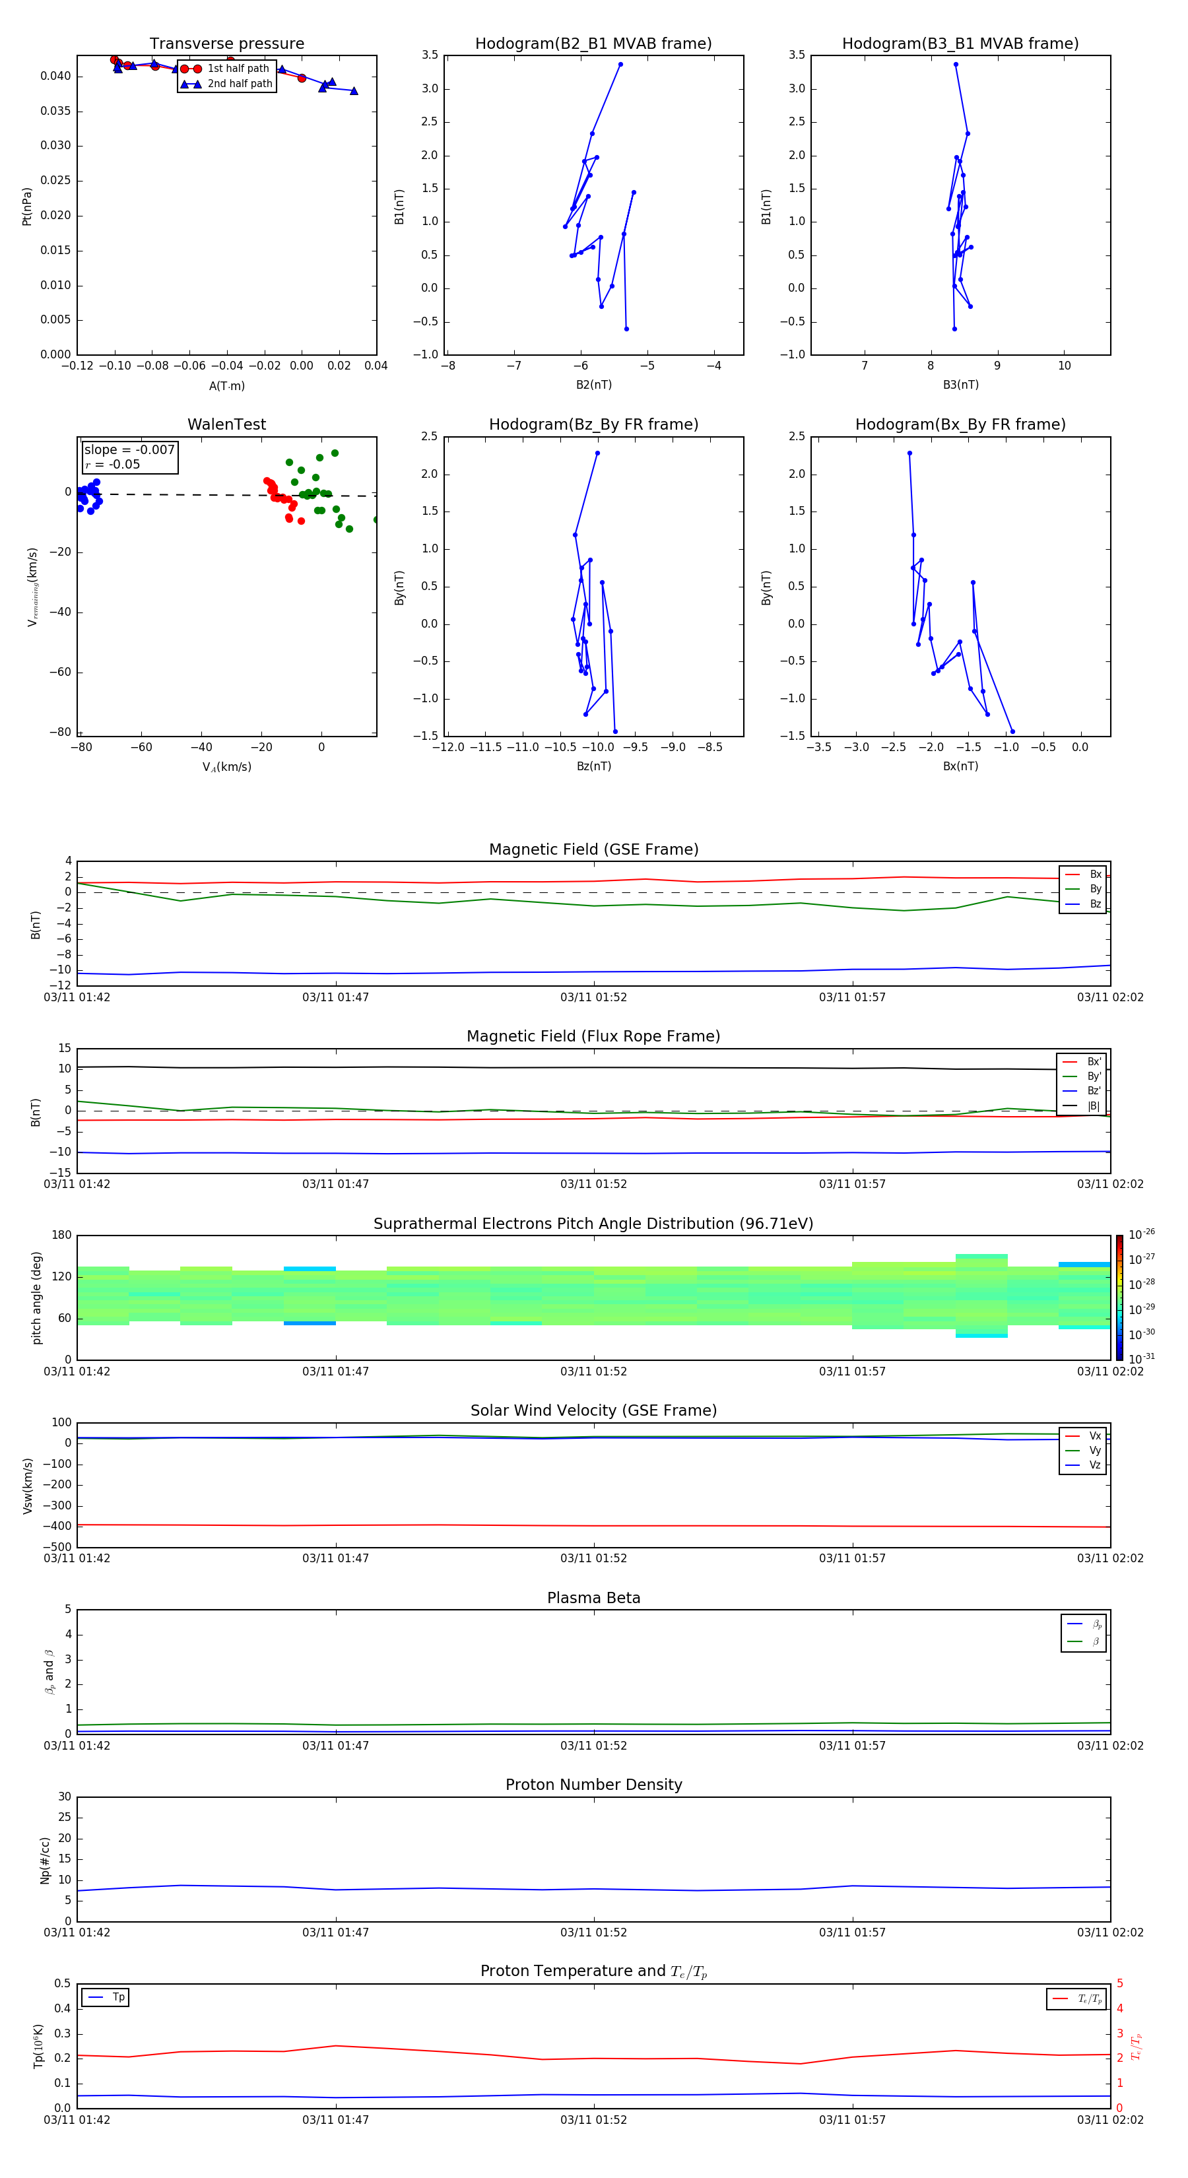Select the |B| entry in Flux Rope legend

click(1082, 1106)
